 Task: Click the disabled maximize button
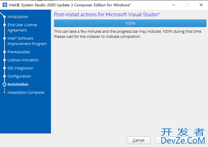187,5
